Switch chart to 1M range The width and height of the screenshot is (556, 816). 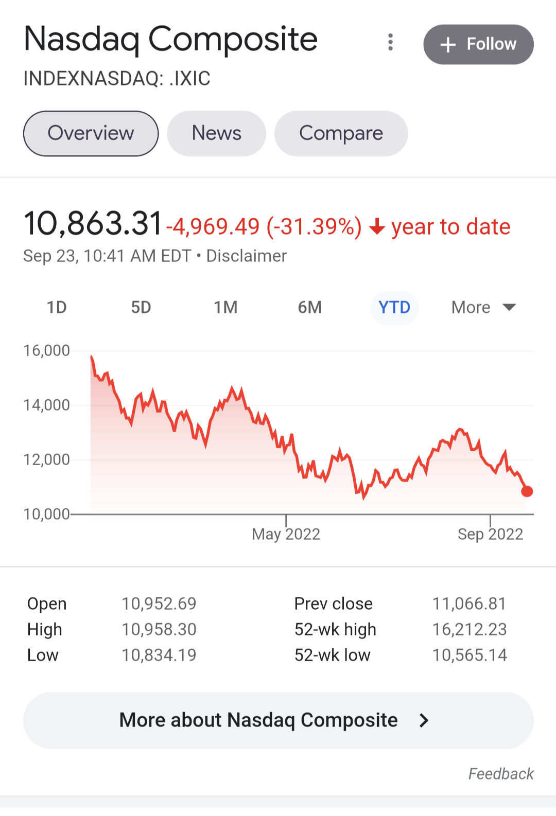click(x=225, y=308)
